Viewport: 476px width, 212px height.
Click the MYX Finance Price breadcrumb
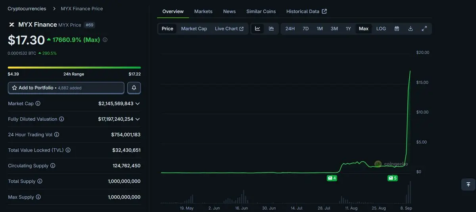coord(82,8)
